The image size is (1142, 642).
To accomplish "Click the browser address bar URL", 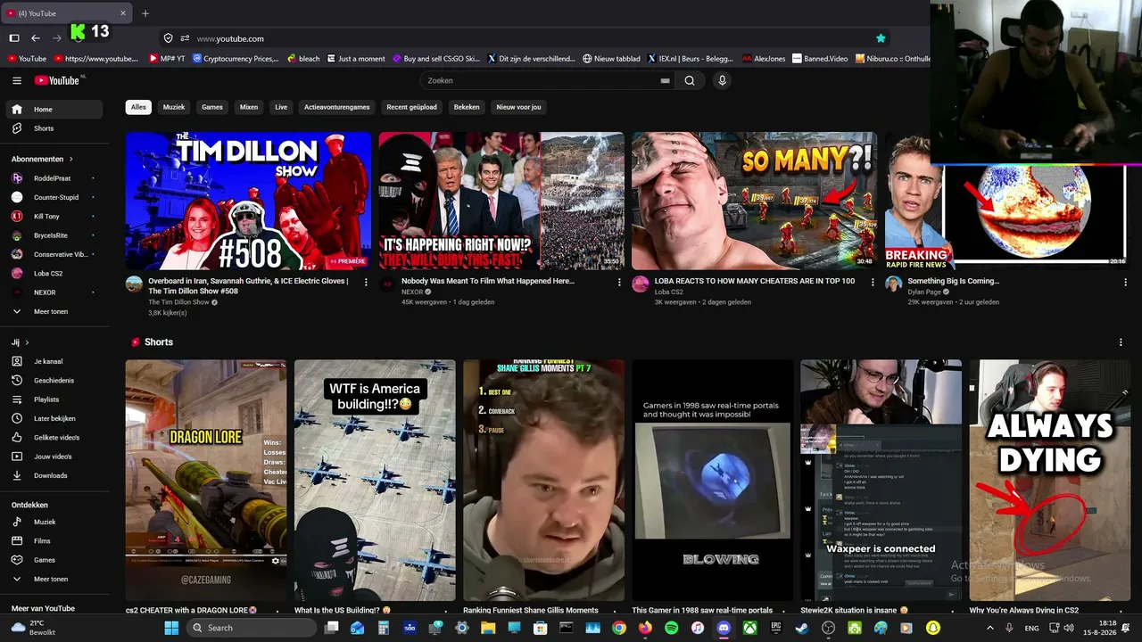I will coord(230,38).
